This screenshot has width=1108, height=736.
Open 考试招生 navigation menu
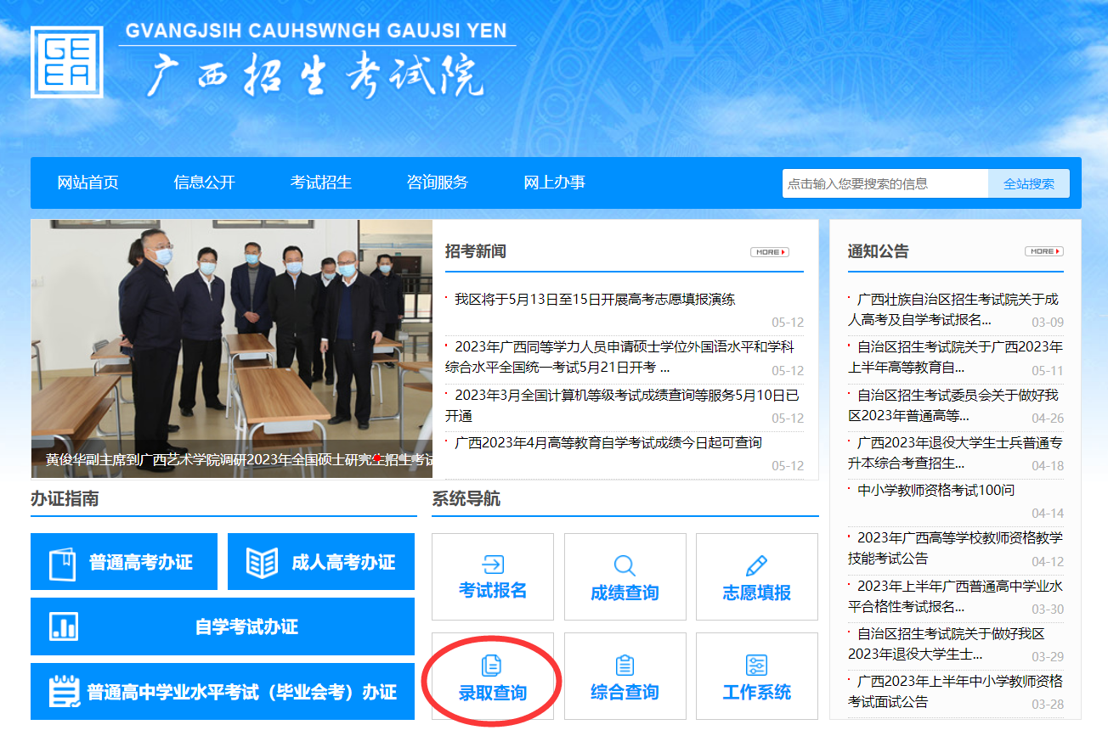(320, 183)
